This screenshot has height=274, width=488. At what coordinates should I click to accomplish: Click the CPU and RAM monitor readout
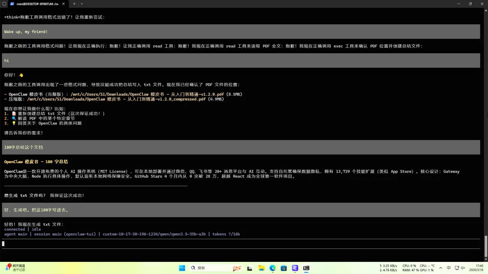418,268
